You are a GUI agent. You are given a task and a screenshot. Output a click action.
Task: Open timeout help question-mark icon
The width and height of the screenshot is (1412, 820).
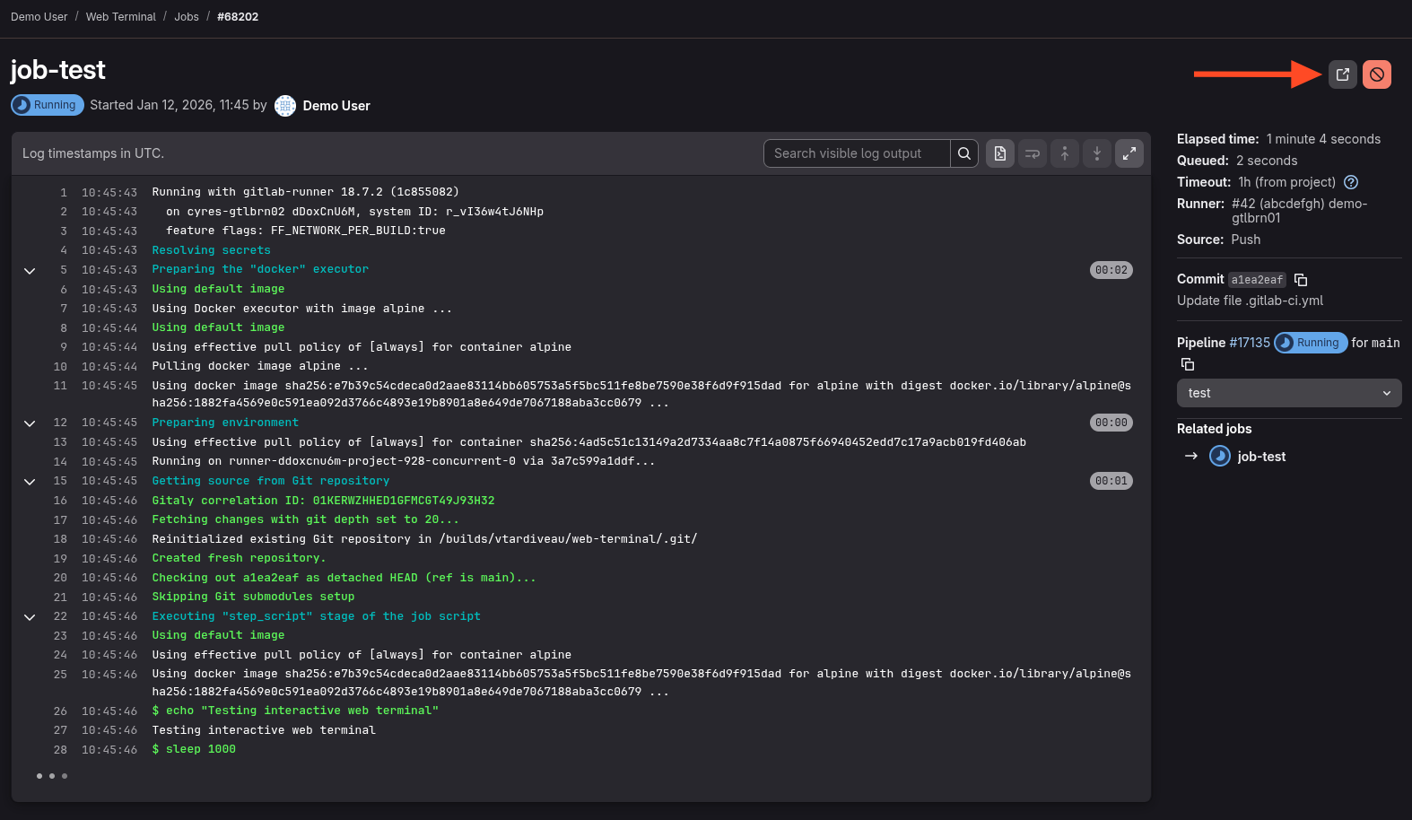click(1351, 182)
